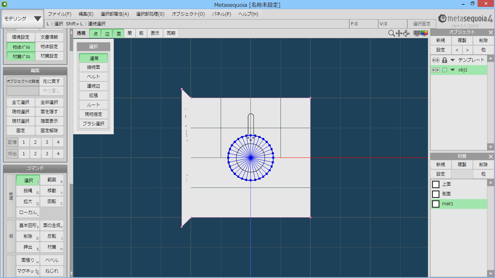Close the オブジェクト panel

(x=491, y=32)
